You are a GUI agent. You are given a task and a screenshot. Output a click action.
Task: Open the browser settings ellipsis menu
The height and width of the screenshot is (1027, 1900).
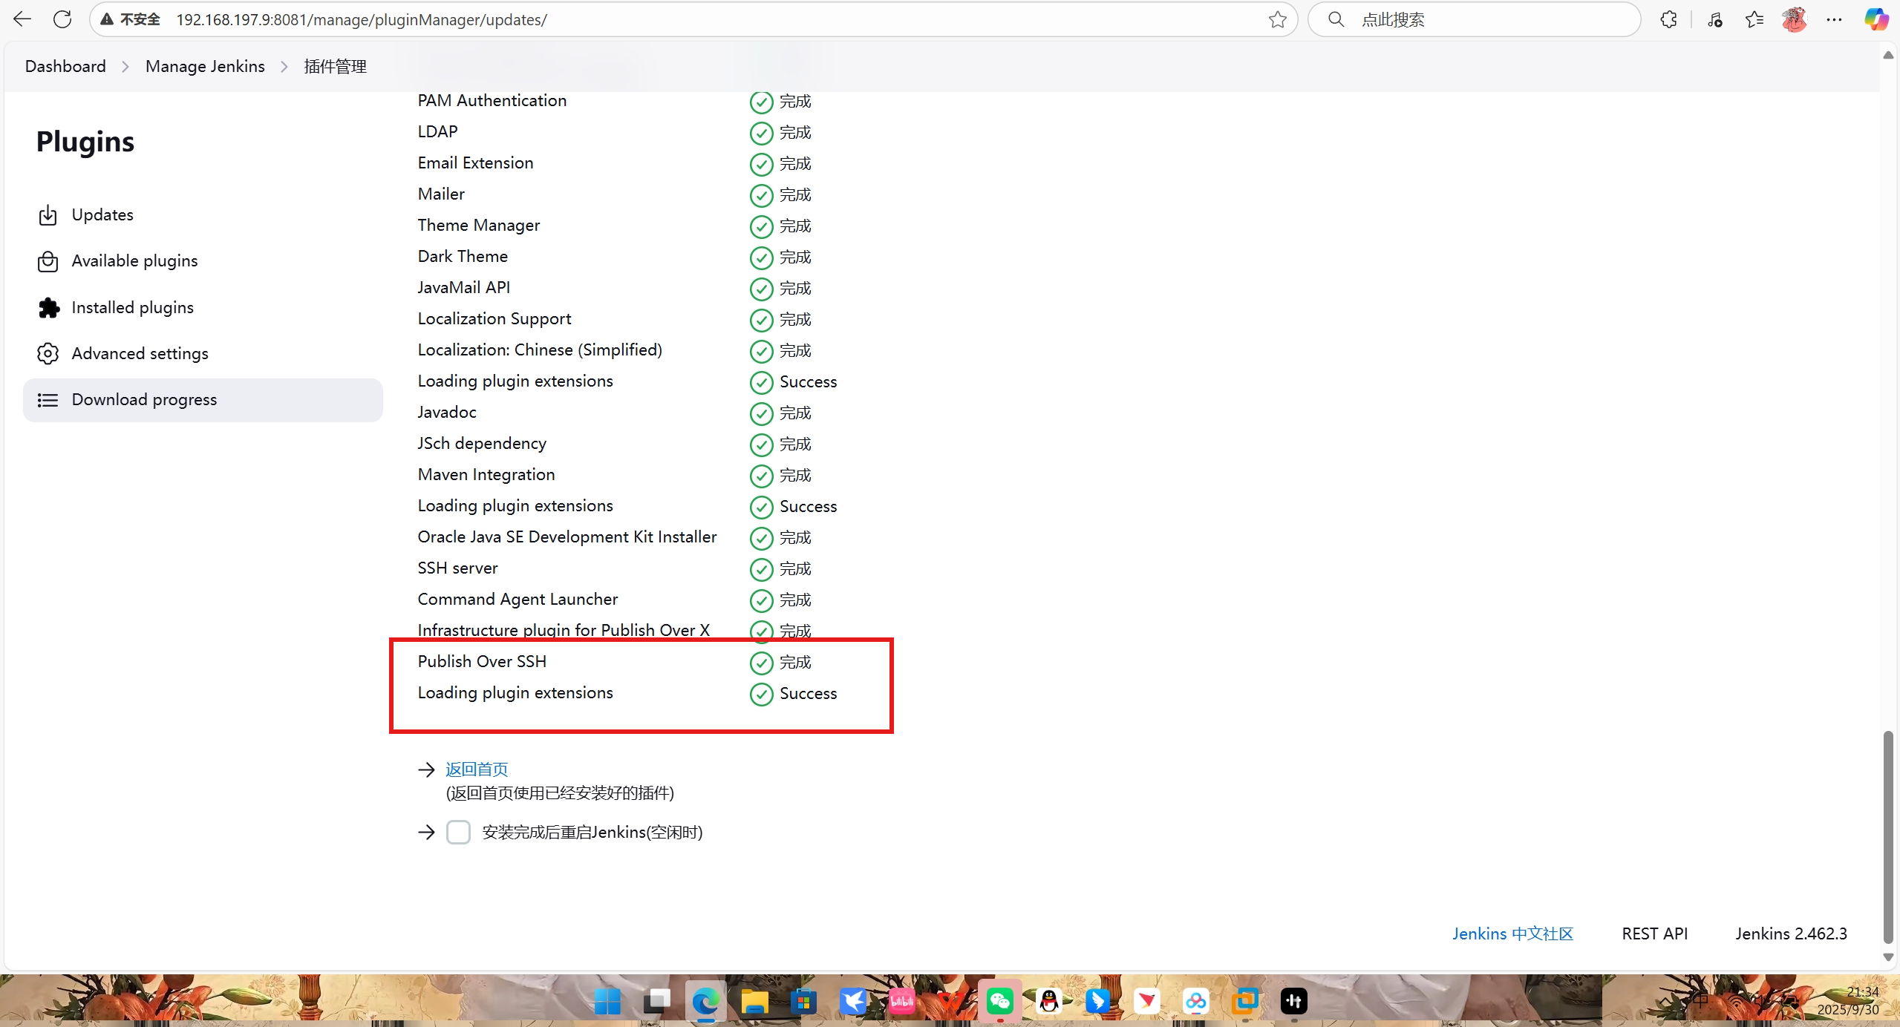click(x=1834, y=20)
